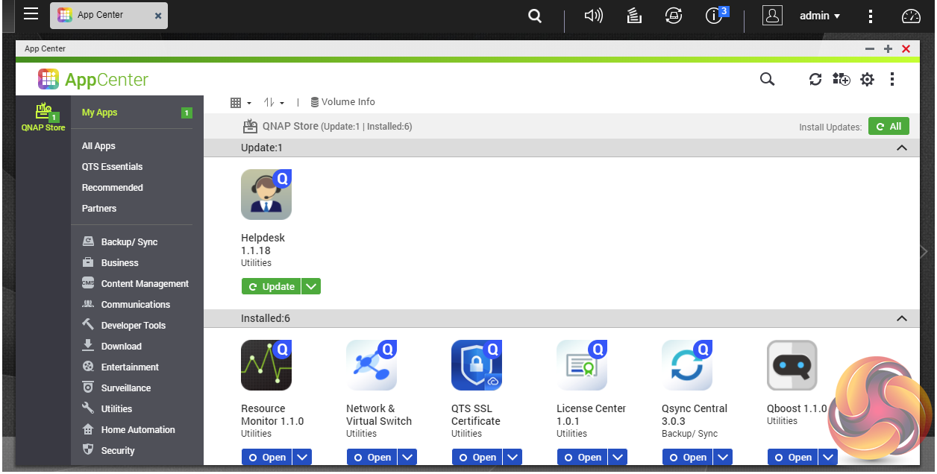Open dropdown arrow next to Helpdesk Update

tap(312, 286)
